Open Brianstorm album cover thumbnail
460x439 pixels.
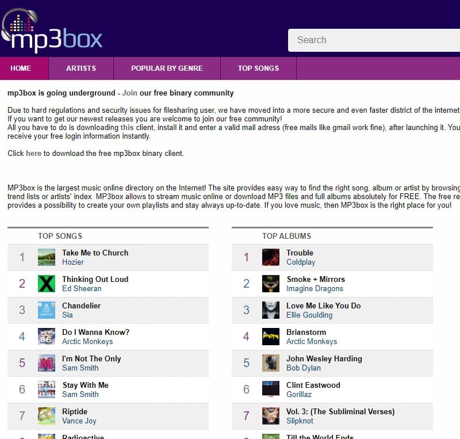[x=271, y=337]
